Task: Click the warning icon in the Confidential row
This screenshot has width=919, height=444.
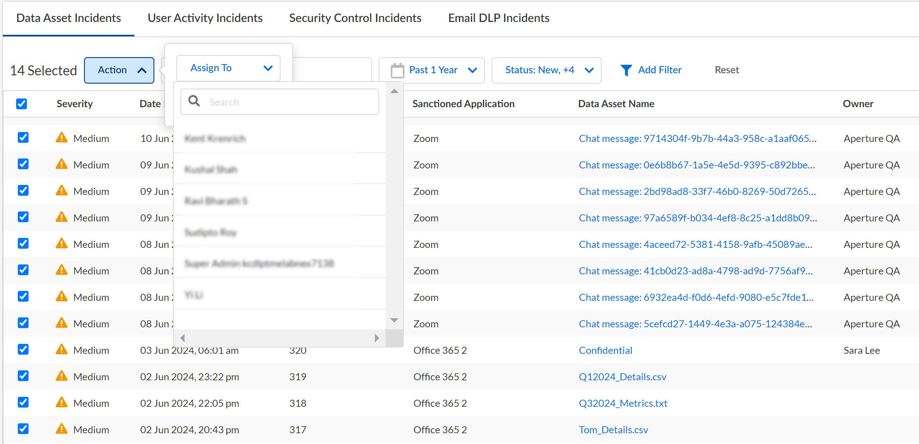Action: click(62, 350)
